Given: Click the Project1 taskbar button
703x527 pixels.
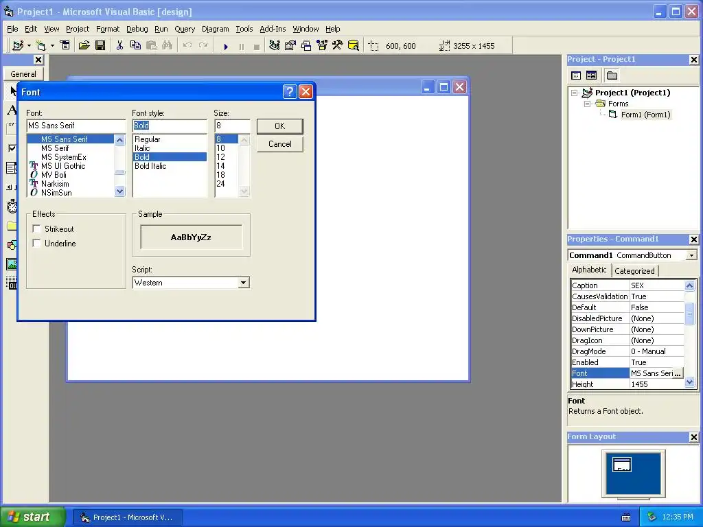Looking at the screenshot, I should (x=128, y=517).
